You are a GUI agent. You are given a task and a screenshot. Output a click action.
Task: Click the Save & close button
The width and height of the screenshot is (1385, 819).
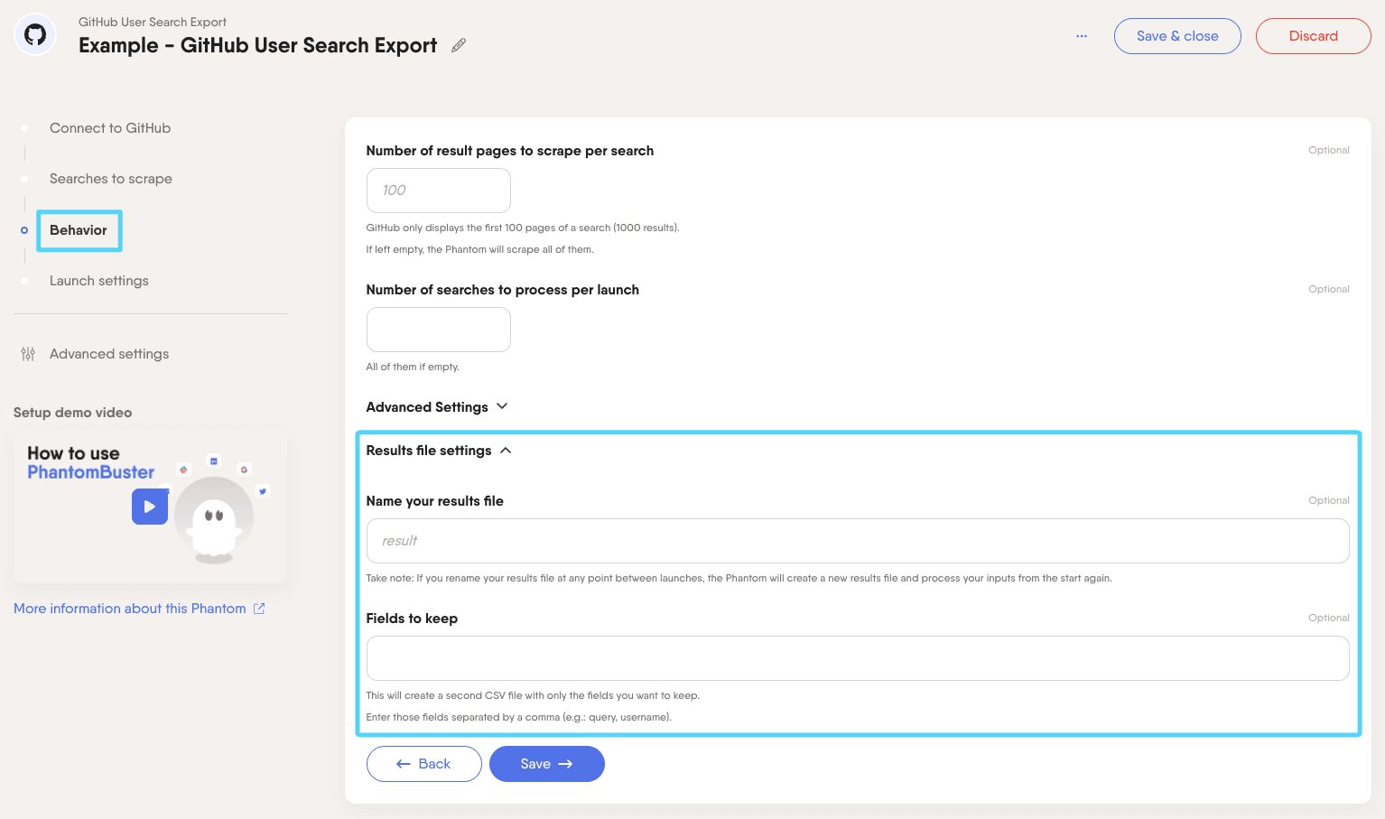tap(1177, 36)
